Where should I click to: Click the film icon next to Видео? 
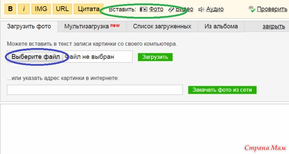click(x=171, y=9)
